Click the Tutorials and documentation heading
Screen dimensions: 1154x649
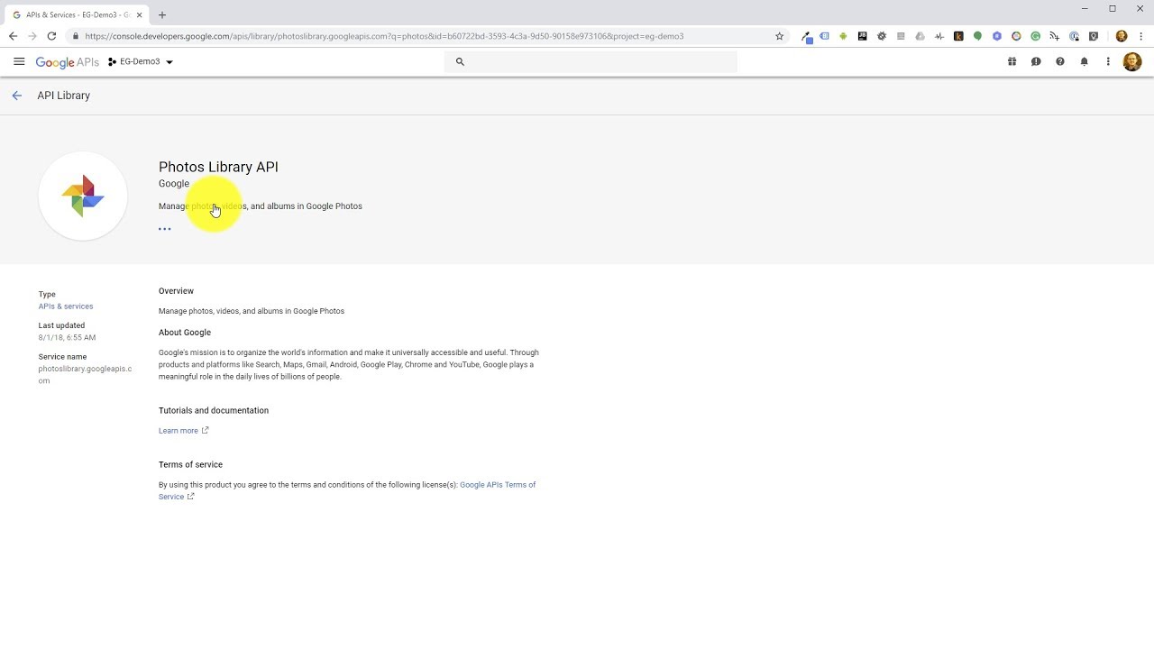[x=214, y=410]
